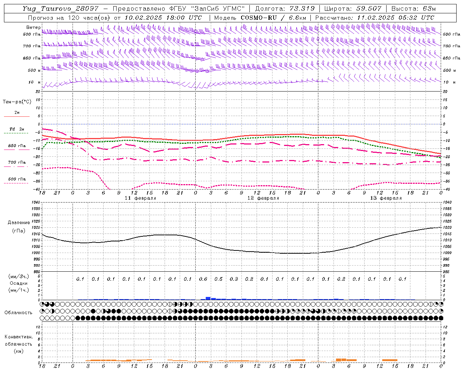Click the Тем-ра(°C) axis label
462x369 pixels.
click(17, 102)
